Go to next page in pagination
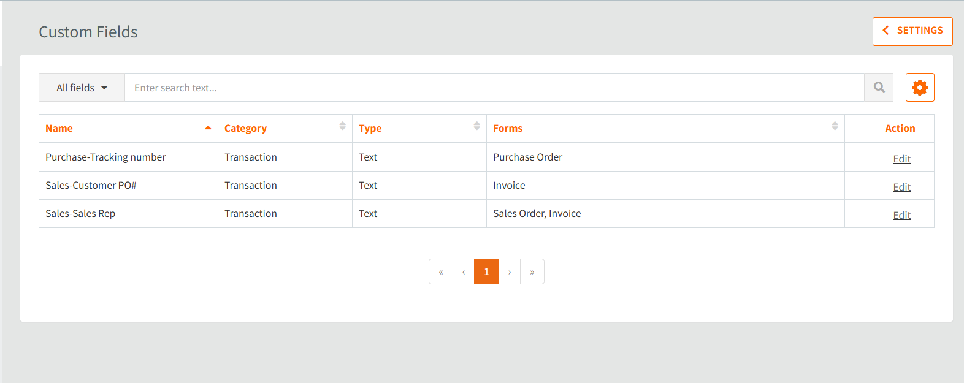The height and width of the screenshot is (383, 964). (x=510, y=271)
